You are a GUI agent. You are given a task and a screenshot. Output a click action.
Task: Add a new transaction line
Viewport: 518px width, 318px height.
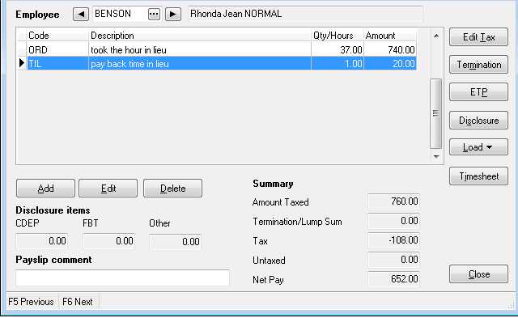coord(45,189)
